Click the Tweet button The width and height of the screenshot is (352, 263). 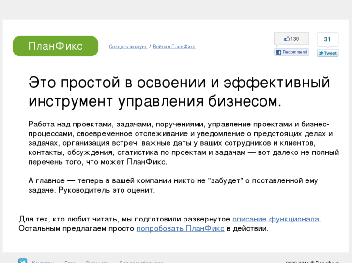click(x=328, y=53)
